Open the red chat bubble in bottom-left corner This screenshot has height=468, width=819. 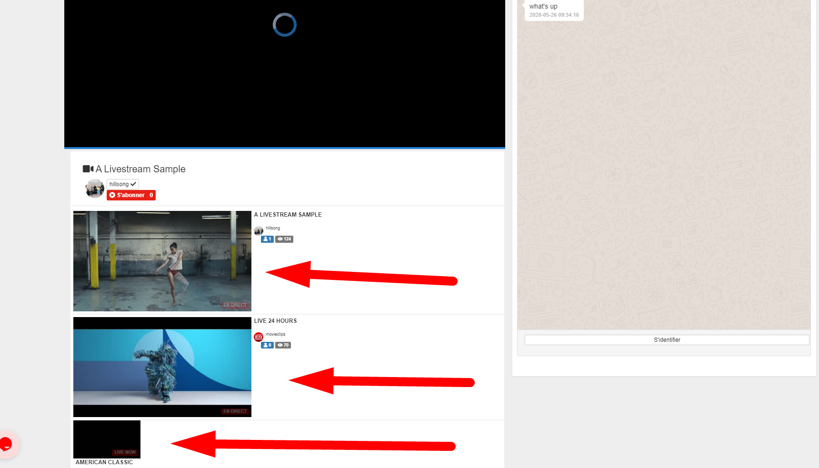click(6, 444)
